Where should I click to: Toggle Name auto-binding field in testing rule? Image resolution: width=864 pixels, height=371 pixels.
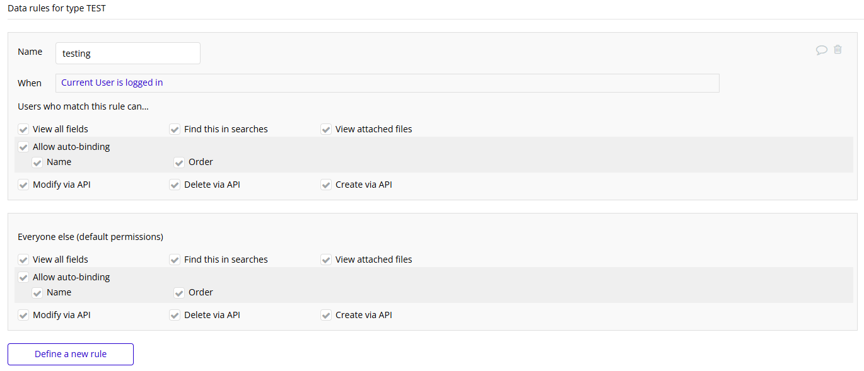(x=37, y=162)
